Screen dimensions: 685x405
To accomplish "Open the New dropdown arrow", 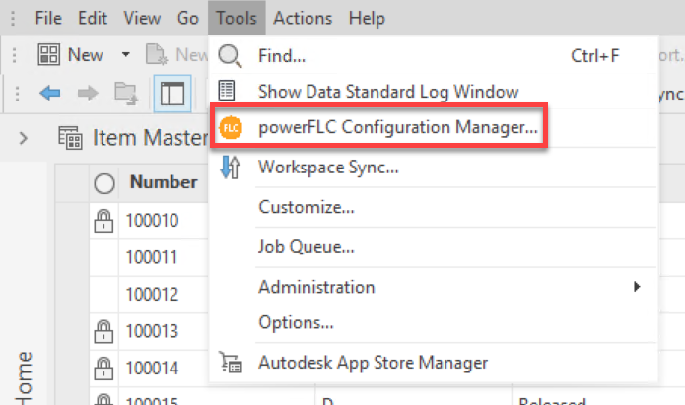I will (x=125, y=55).
